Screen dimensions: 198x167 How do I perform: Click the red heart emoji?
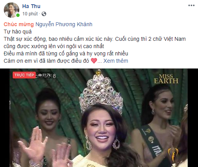pyautogui.click(x=94, y=61)
